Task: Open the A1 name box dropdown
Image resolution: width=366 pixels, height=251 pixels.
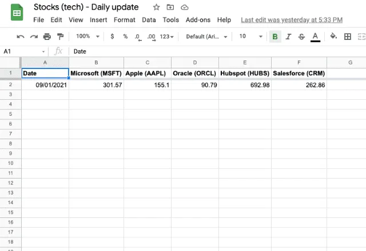Action: point(43,51)
